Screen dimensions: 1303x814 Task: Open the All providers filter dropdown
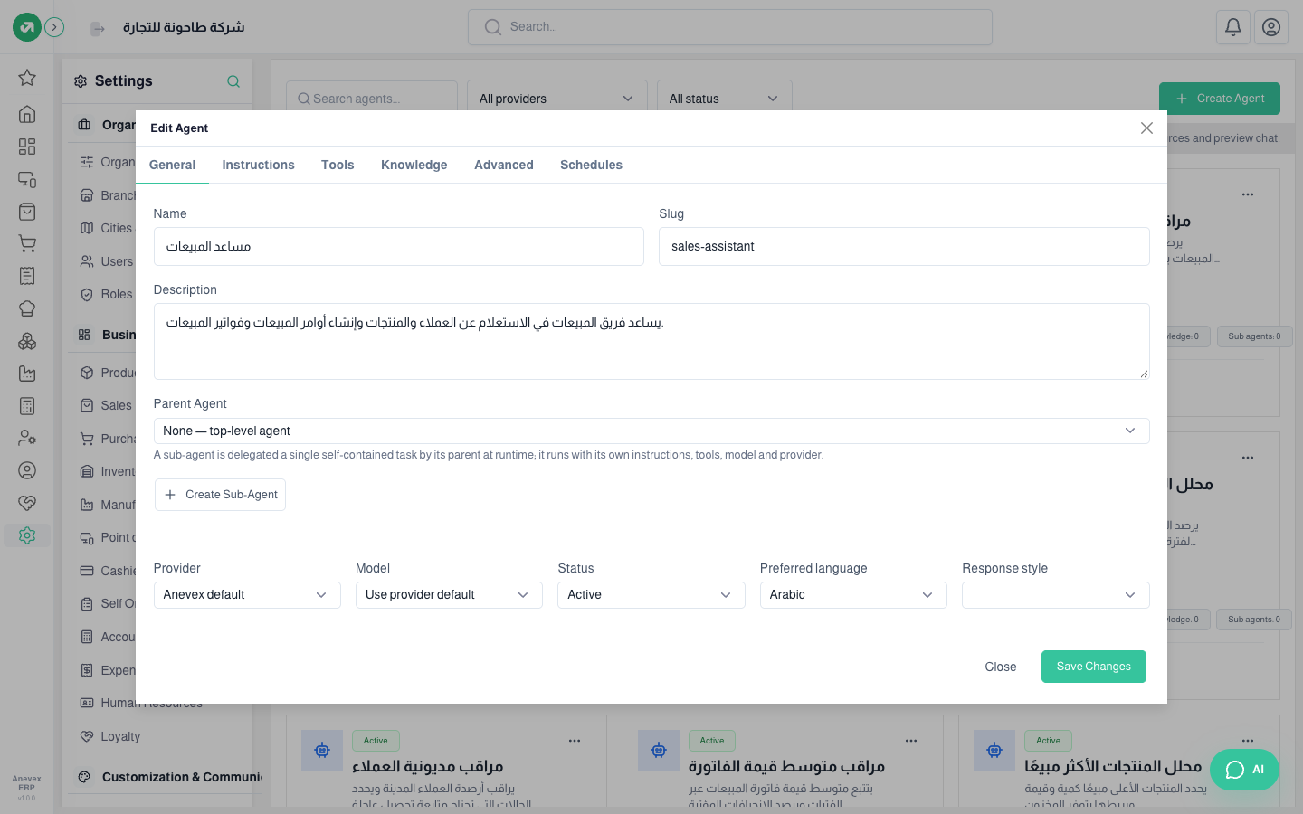tap(557, 99)
